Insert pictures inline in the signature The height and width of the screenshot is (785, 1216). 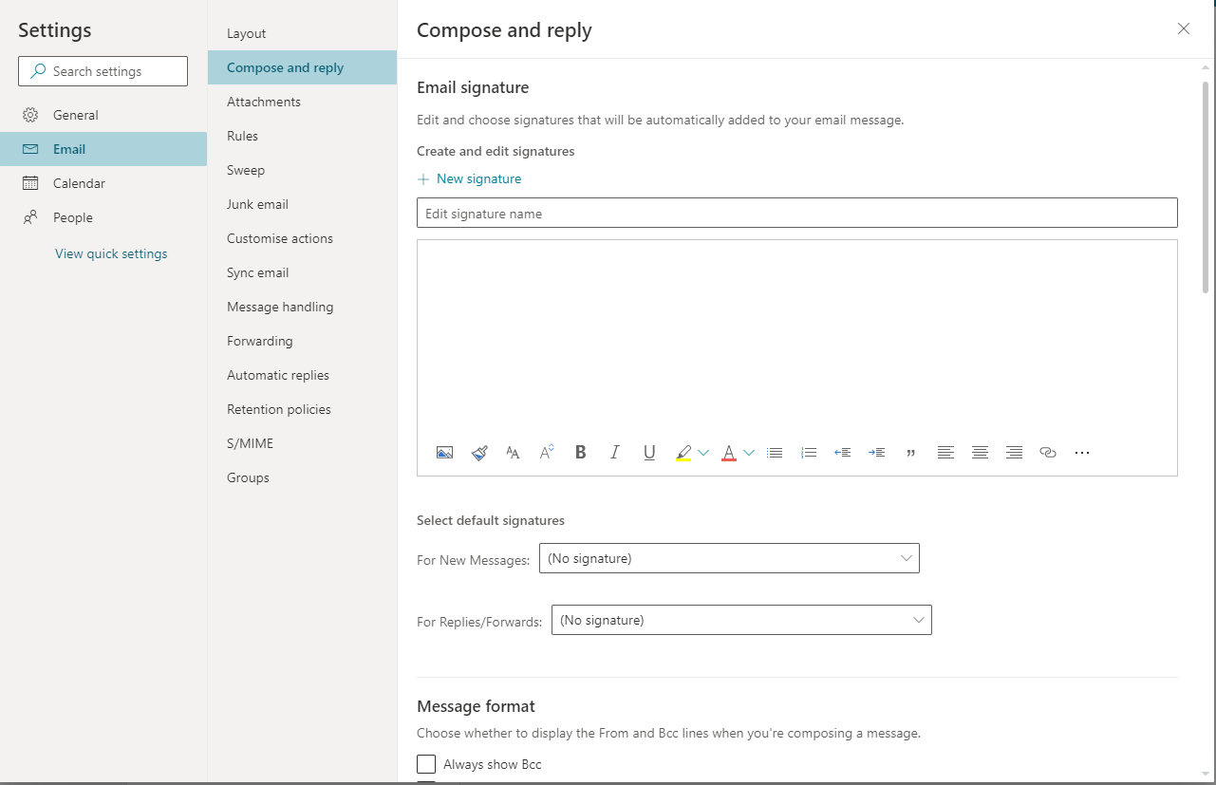click(x=444, y=453)
